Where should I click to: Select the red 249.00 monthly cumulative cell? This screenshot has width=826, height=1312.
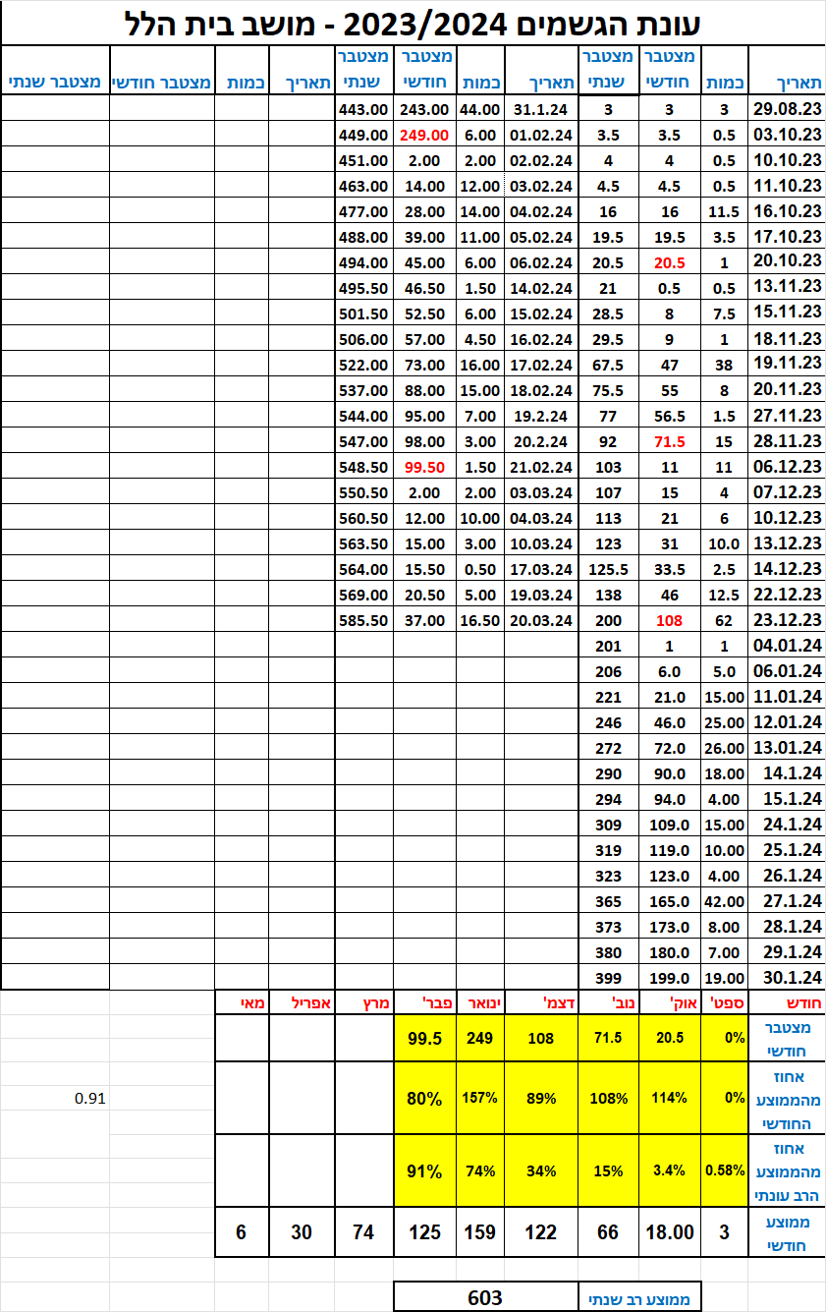coord(424,134)
